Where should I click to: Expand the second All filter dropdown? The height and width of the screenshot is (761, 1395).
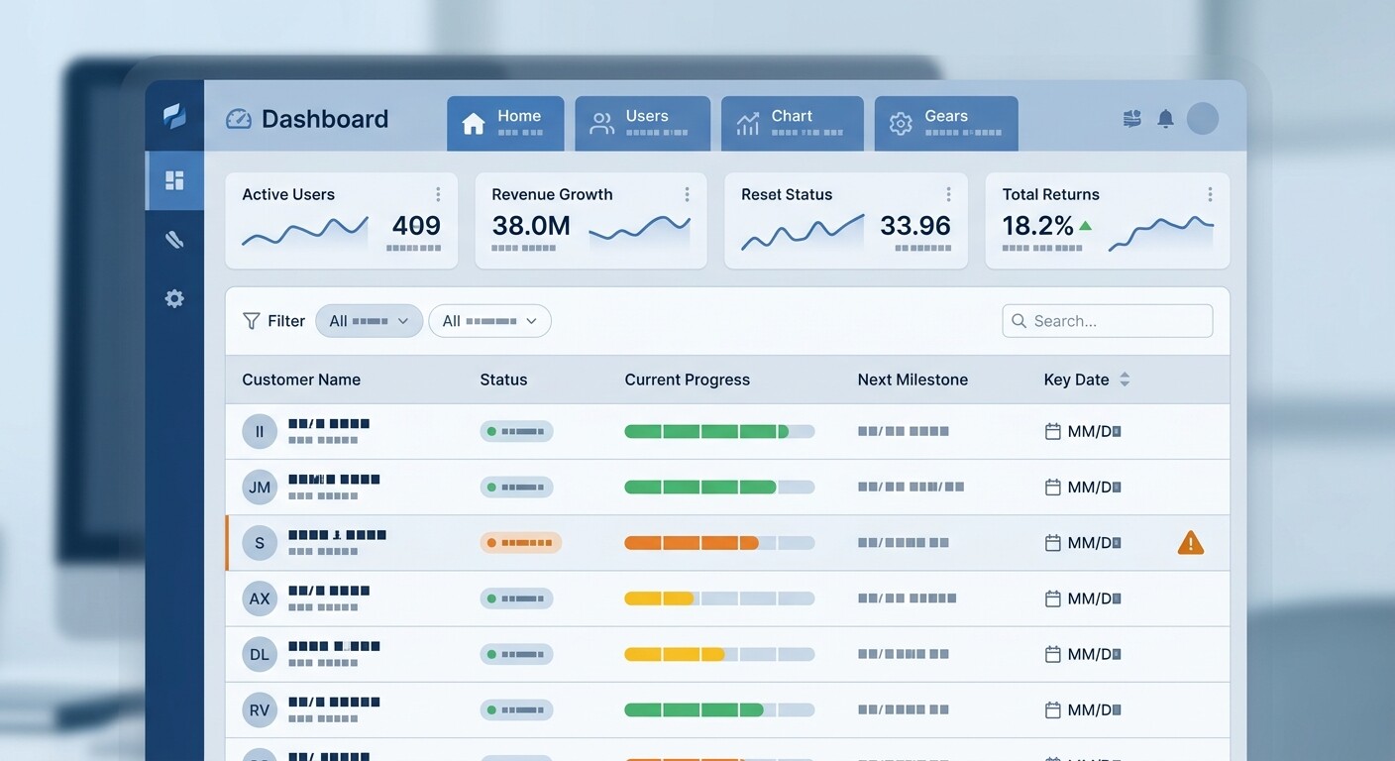(489, 321)
